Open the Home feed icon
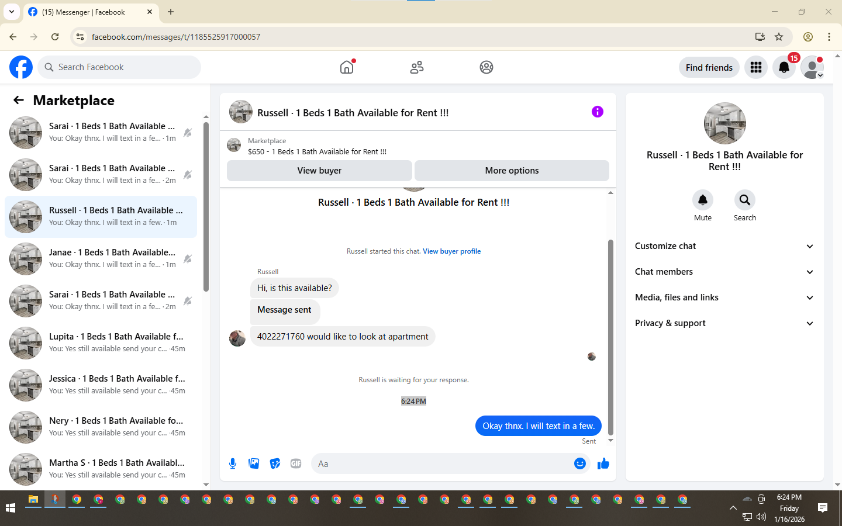This screenshot has height=526, width=842. coord(347,67)
